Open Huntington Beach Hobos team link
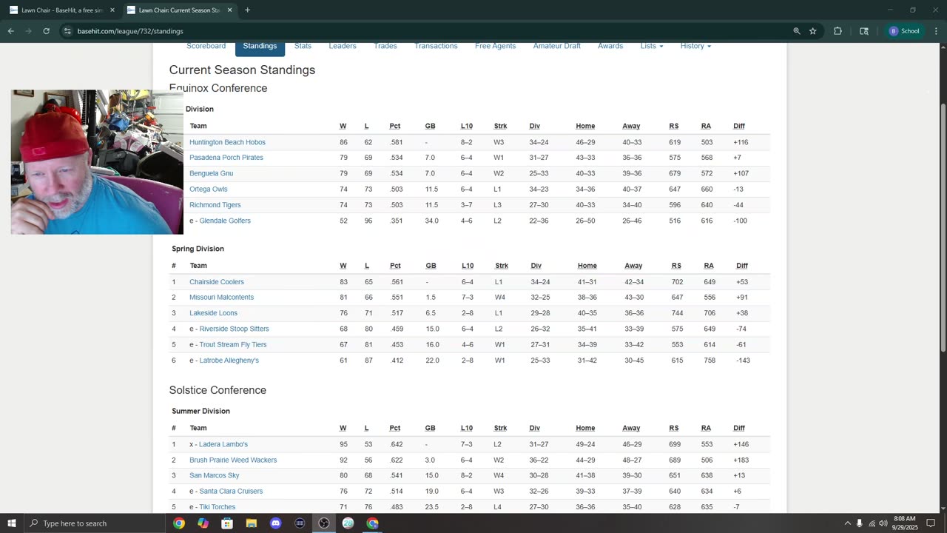 (227, 142)
